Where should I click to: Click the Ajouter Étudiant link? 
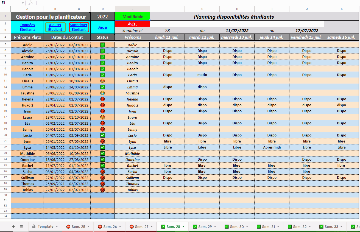(x=55, y=27)
